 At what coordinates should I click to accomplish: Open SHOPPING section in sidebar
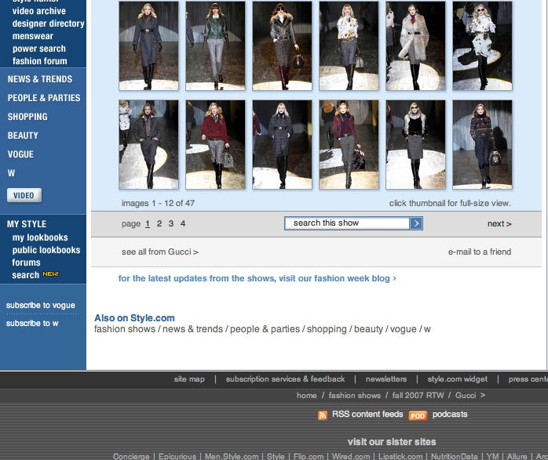tap(27, 117)
